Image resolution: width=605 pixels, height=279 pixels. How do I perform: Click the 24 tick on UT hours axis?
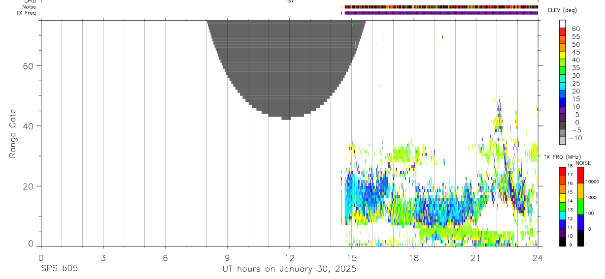coord(538,257)
